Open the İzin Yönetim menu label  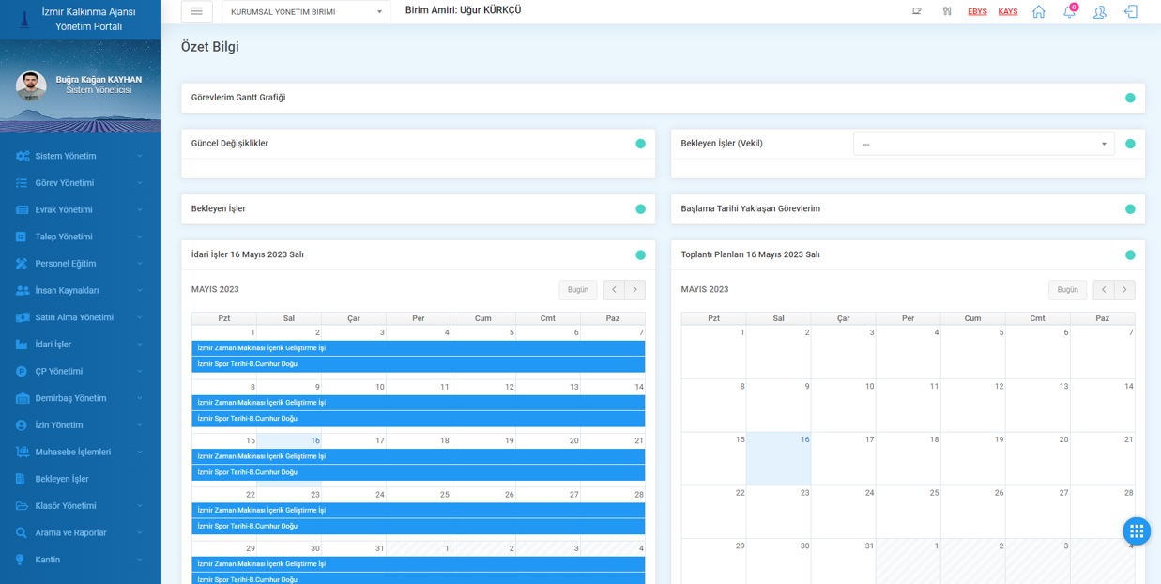59,425
